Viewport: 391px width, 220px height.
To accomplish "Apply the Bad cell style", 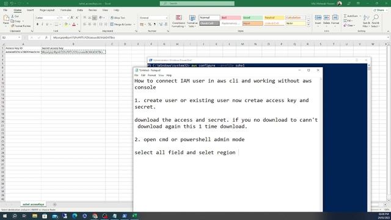I will coord(231,18).
